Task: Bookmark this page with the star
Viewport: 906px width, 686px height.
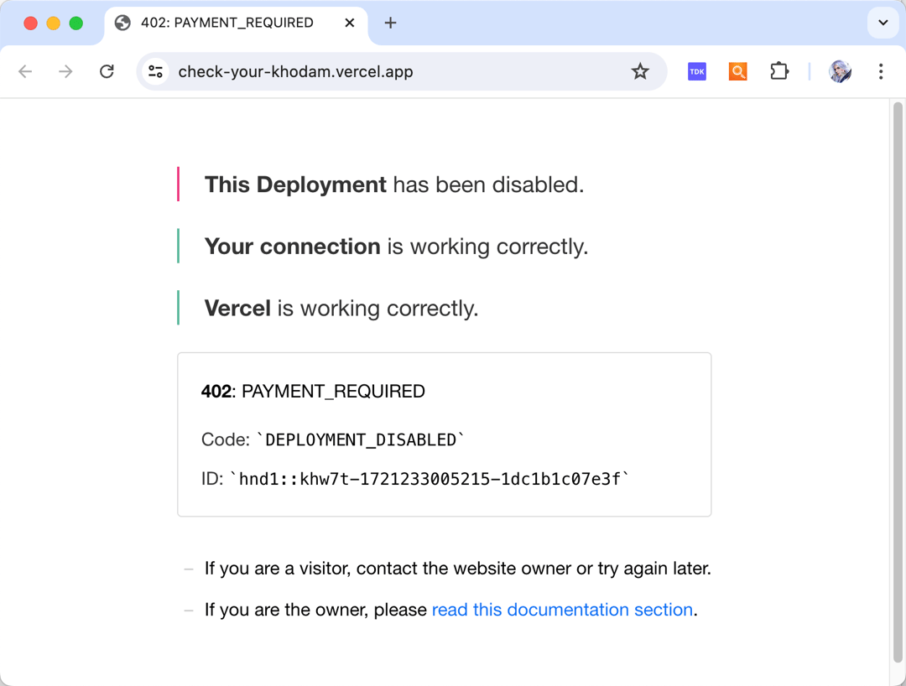Action: tap(640, 71)
